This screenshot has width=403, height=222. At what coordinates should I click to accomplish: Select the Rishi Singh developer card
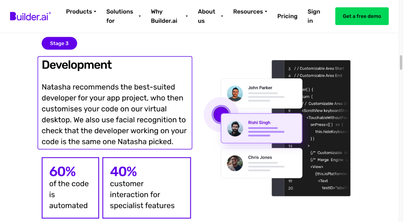click(x=262, y=128)
